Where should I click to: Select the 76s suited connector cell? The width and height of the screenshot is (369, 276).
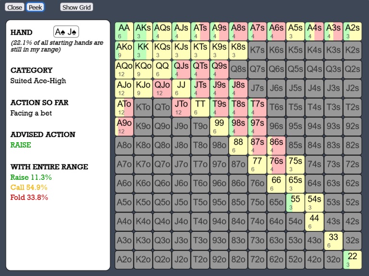pos(276,164)
